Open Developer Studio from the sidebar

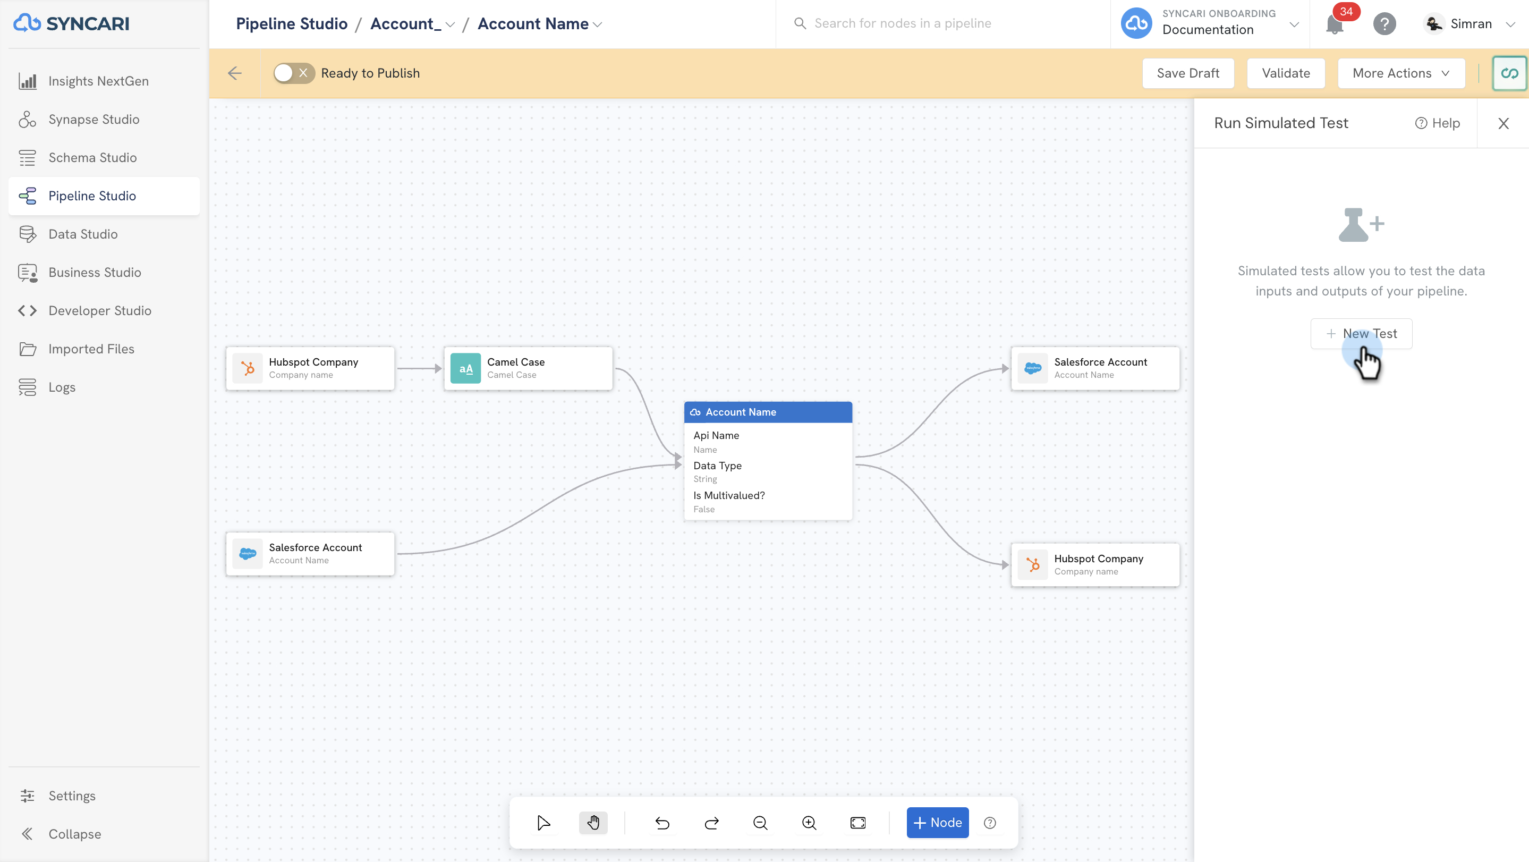(x=104, y=310)
